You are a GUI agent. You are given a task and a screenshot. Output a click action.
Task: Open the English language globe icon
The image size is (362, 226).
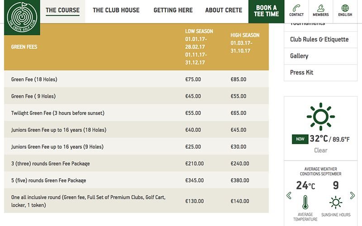tap(345, 9)
